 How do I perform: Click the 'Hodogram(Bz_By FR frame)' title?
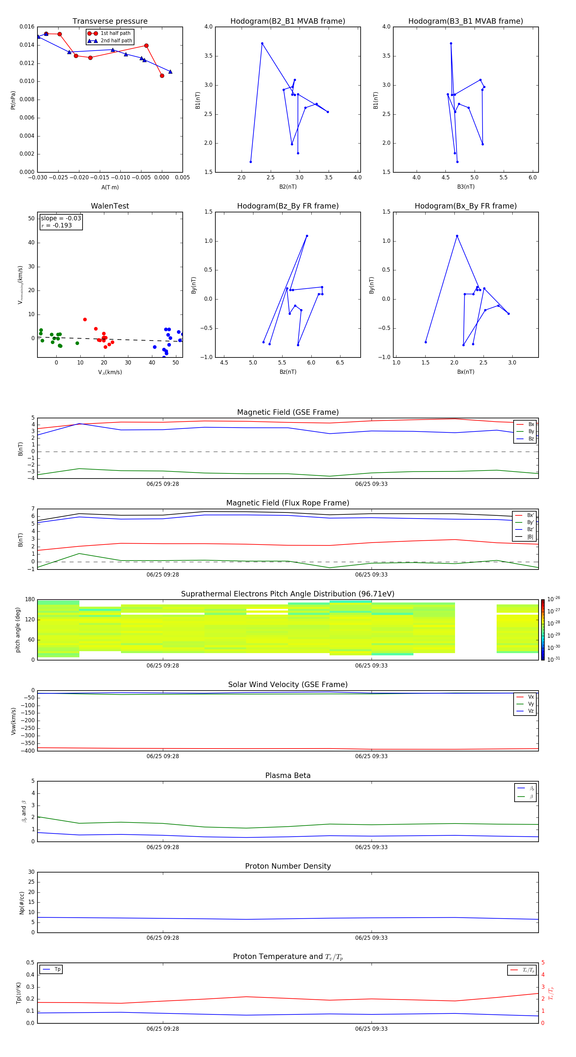[288, 206]
